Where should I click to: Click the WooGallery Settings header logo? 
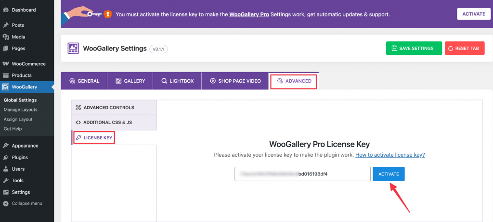point(73,49)
